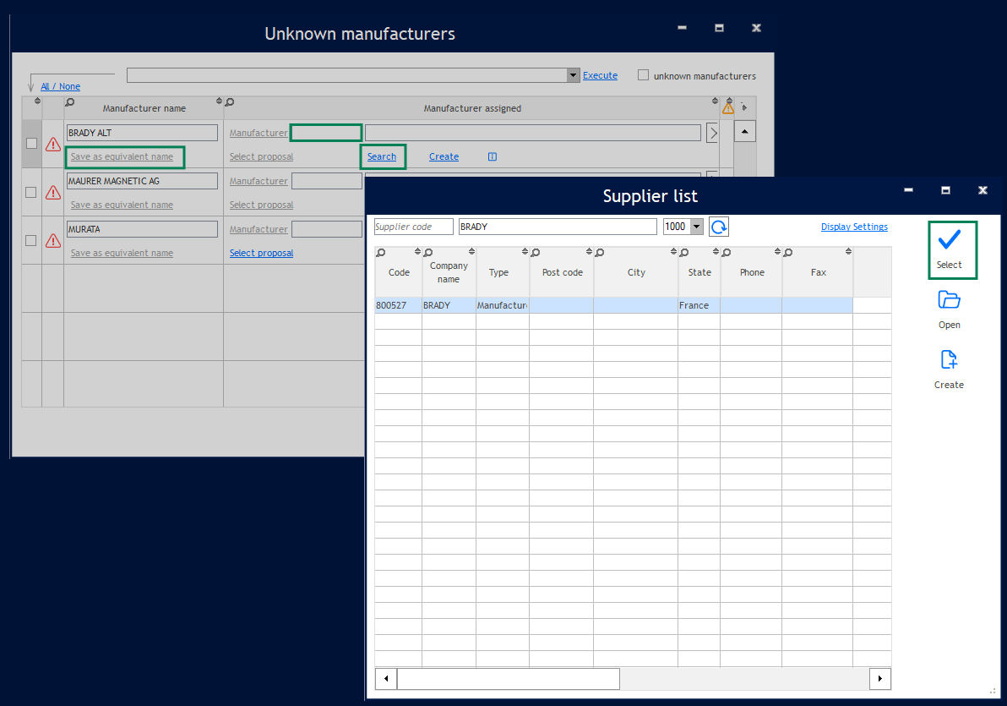Image resolution: width=1007 pixels, height=706 pixels.
Task: Open the 1000 row limit dropdown
Action: (x=697, y=227)
